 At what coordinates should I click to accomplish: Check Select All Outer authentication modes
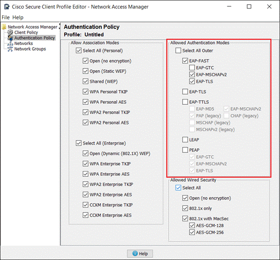click(178, 50)
